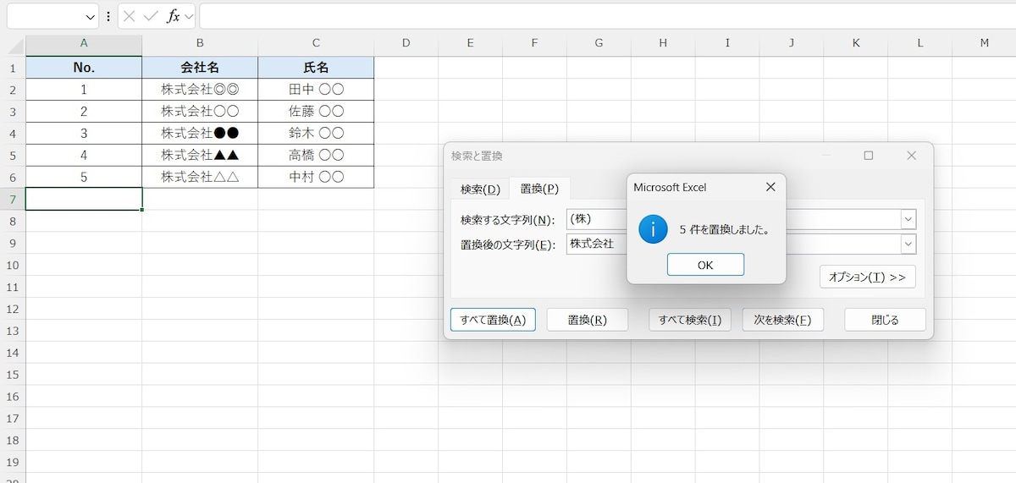Click the 置換(R) button

pos(588,320)
